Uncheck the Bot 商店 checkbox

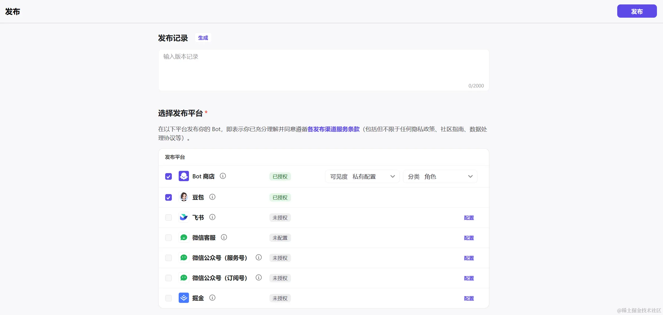169,176
